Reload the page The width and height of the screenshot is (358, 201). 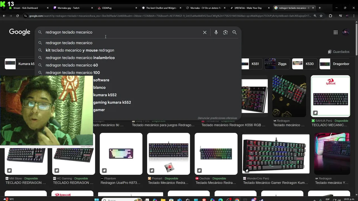pyautogui.click(x=17, y=16)
